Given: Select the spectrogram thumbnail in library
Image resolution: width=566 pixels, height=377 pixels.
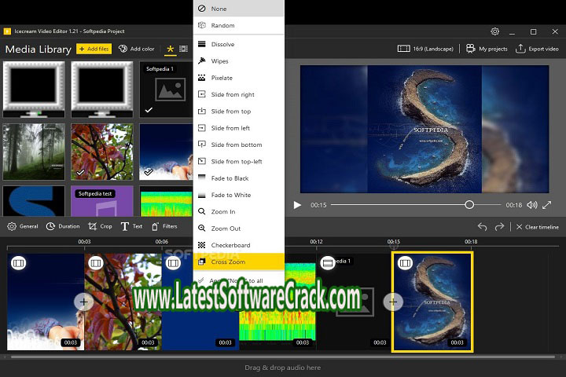Looking at the screenshot, I should click(166, 201).
